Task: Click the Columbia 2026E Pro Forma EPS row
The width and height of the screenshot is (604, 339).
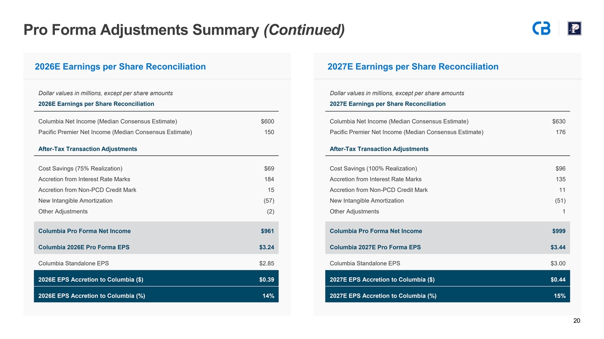Action: (156, 247)
